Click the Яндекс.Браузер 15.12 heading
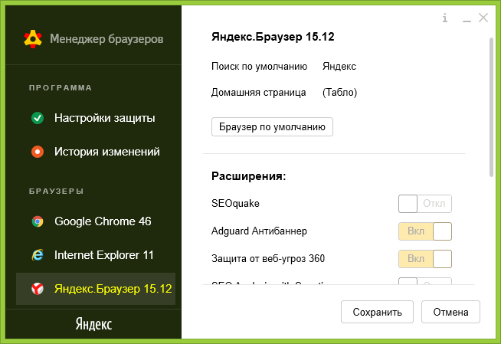This screenshot has height=344, width=501. tap(273, 37)
